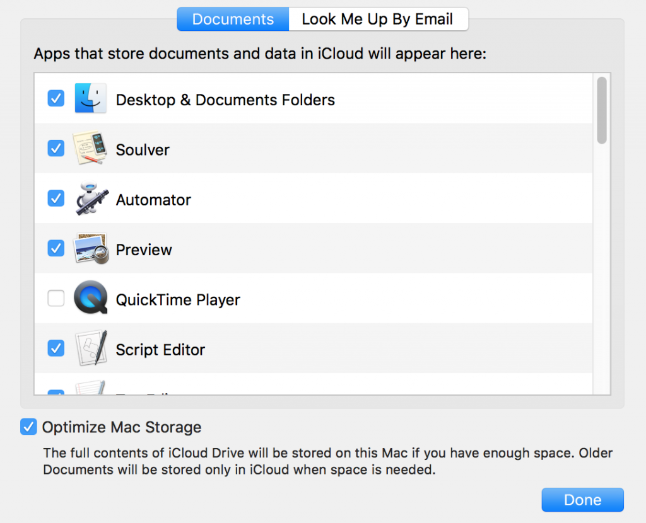The height and width of the screenshot is (523, 646).
Task: Switch to the Documents tab
Action: 233,20
